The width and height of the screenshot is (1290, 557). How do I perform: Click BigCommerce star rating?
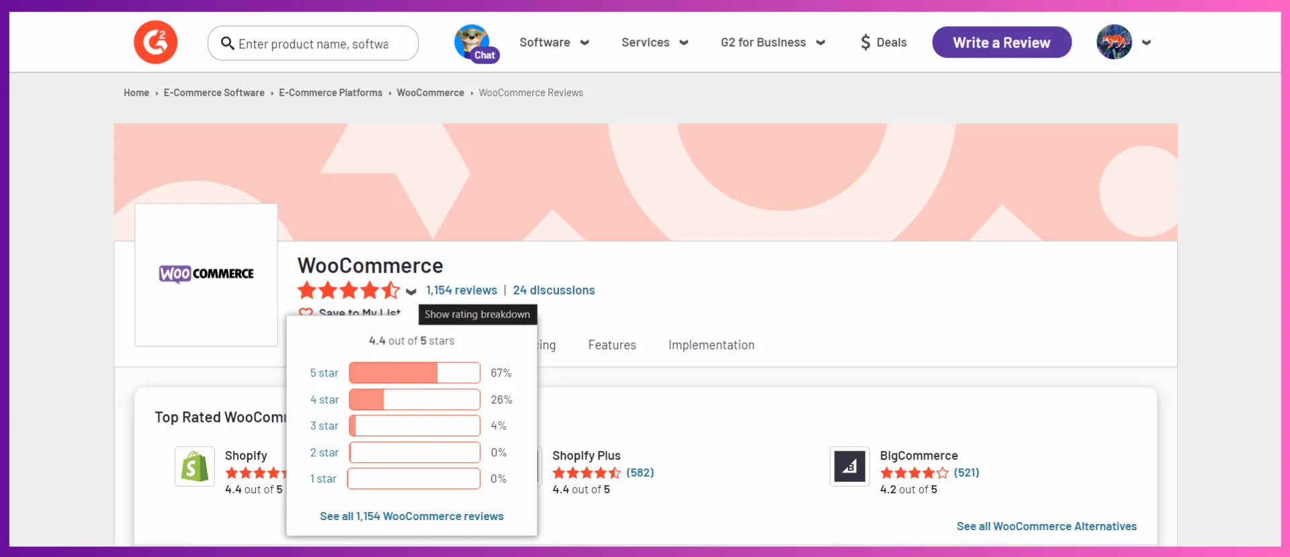tap(914, 473)
